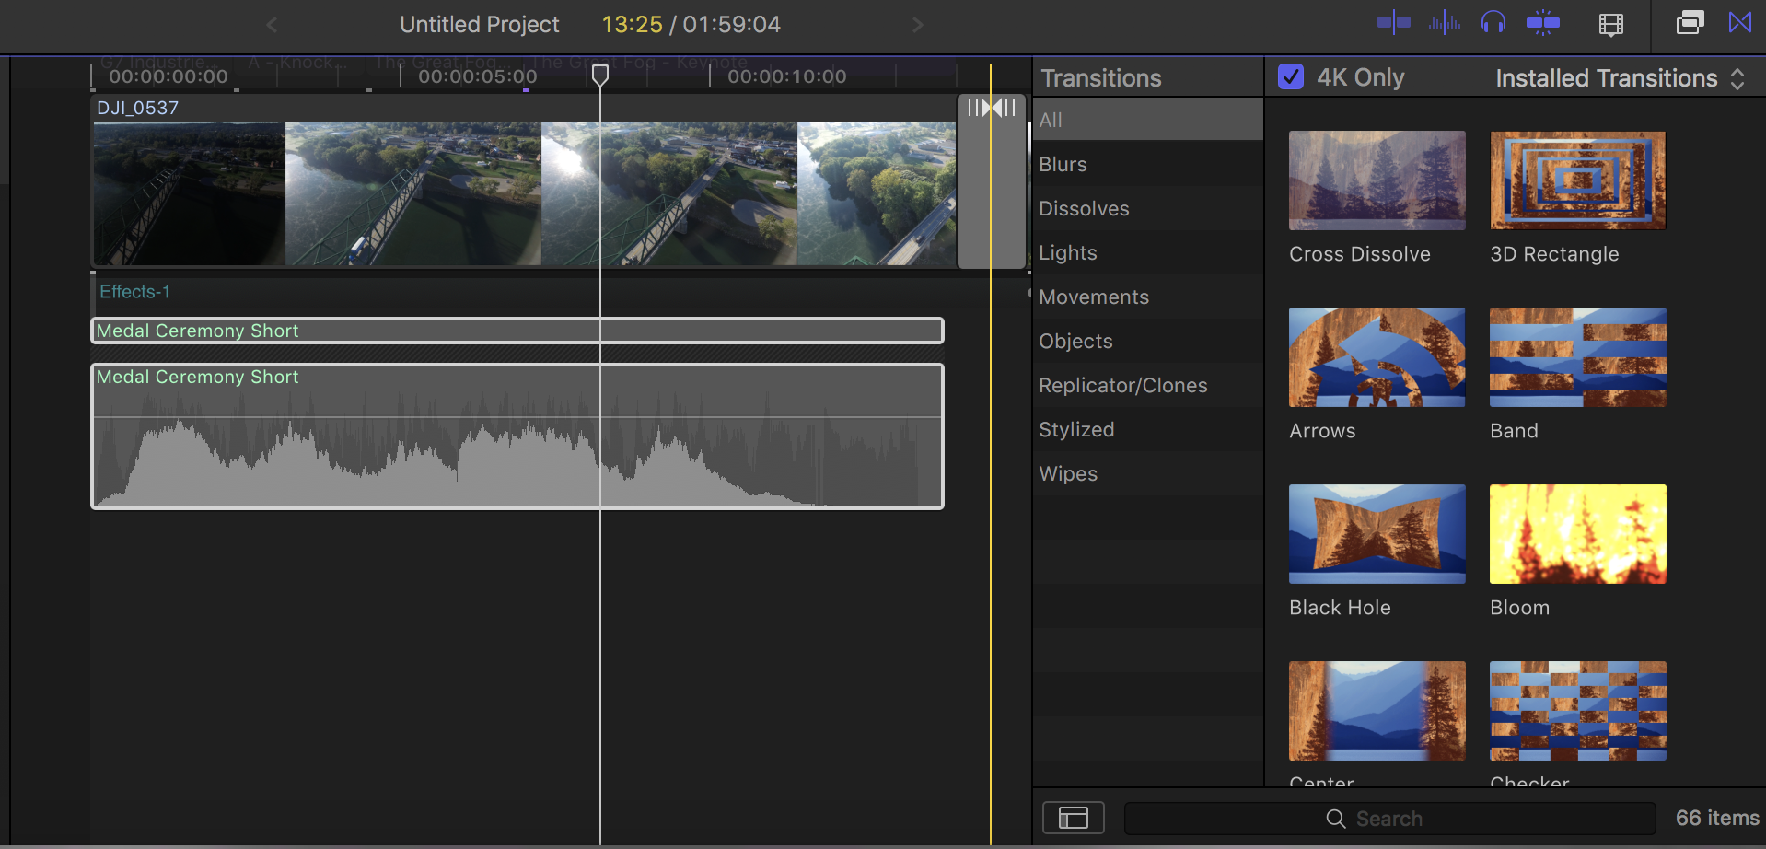Viewport: 1766px width, 849px height.
Task: Toggle solo headphones icon
Action: (x=1493, y=23)
